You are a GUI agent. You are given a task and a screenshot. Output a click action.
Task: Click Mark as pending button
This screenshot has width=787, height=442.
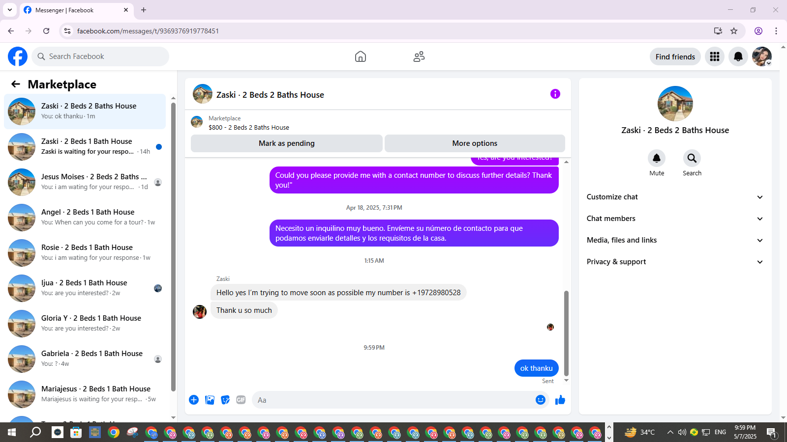coord(287,143)
